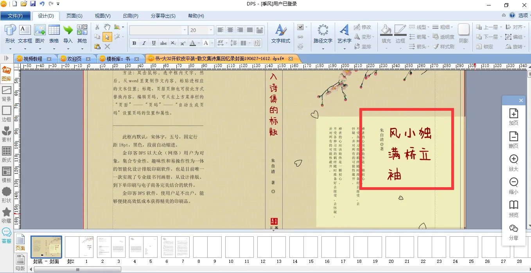Viewport: 531px width, 273px height.
Task: Insert a table using the 表格 icon
Action: pyautogui.click(x=54, y=34)
